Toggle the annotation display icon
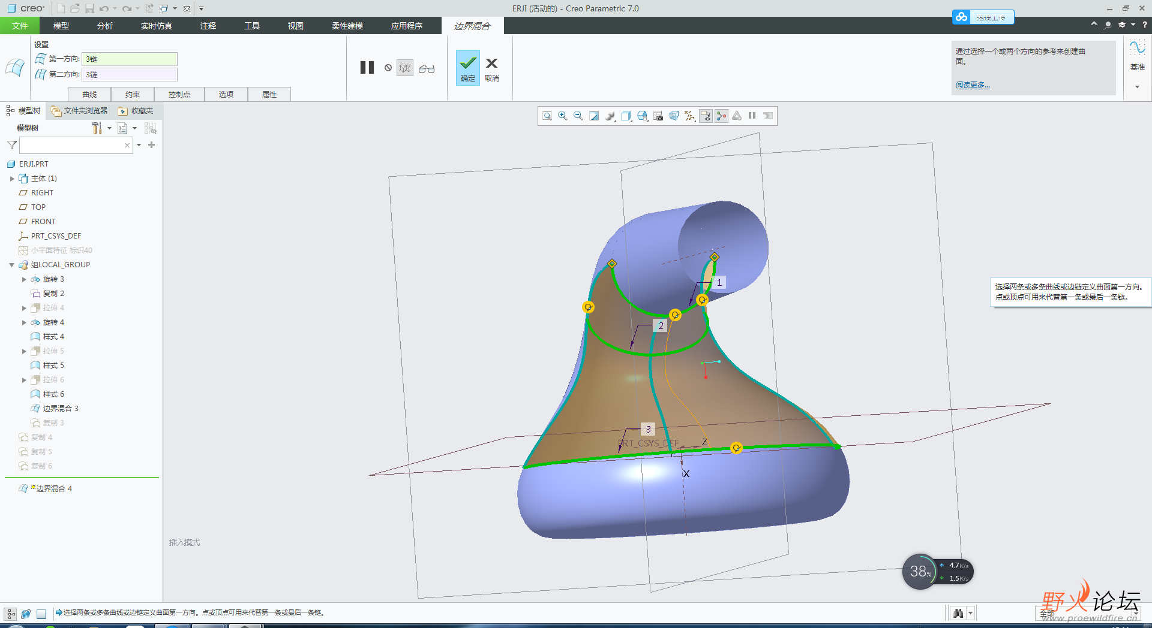The image size is (1152, 628). (706, 116)
